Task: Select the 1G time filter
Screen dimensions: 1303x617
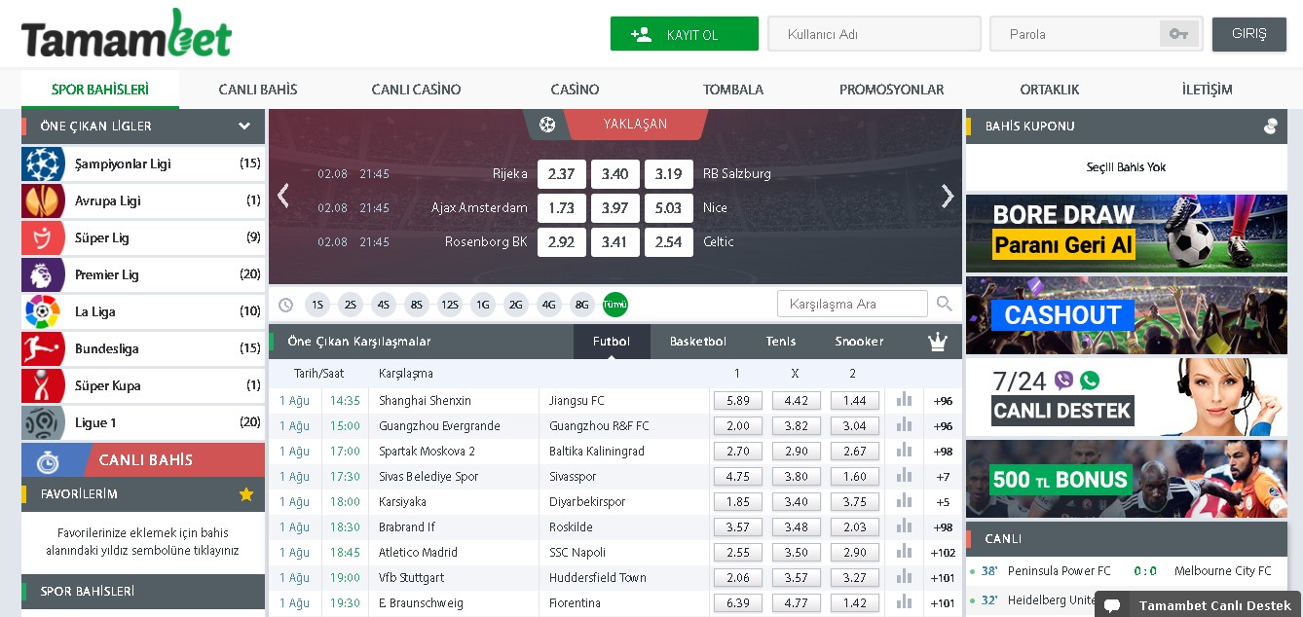Action: pyautogui.click(x=483, y=305)
